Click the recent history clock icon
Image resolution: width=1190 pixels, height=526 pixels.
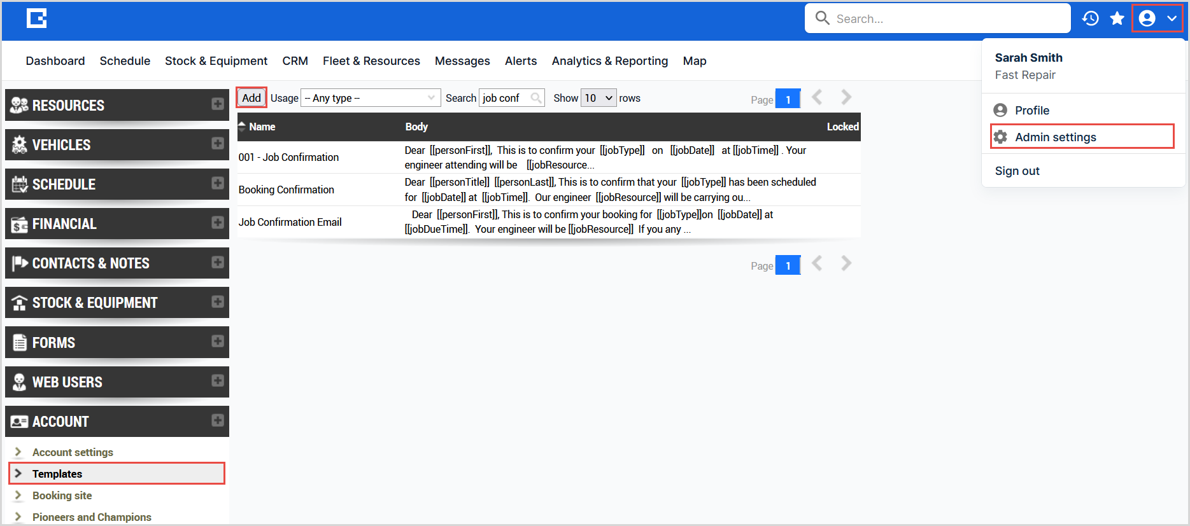coord(1090,18)
